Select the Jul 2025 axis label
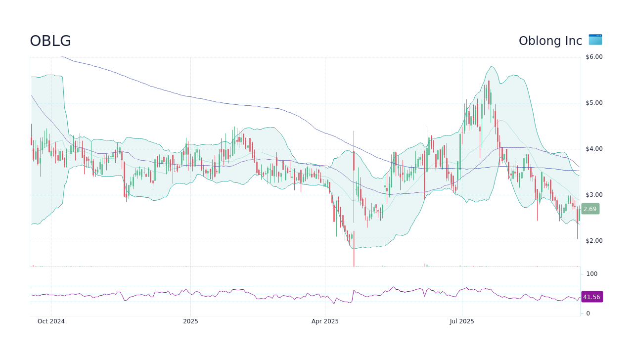This screenshot has height=356, width=633. (462, 321)
